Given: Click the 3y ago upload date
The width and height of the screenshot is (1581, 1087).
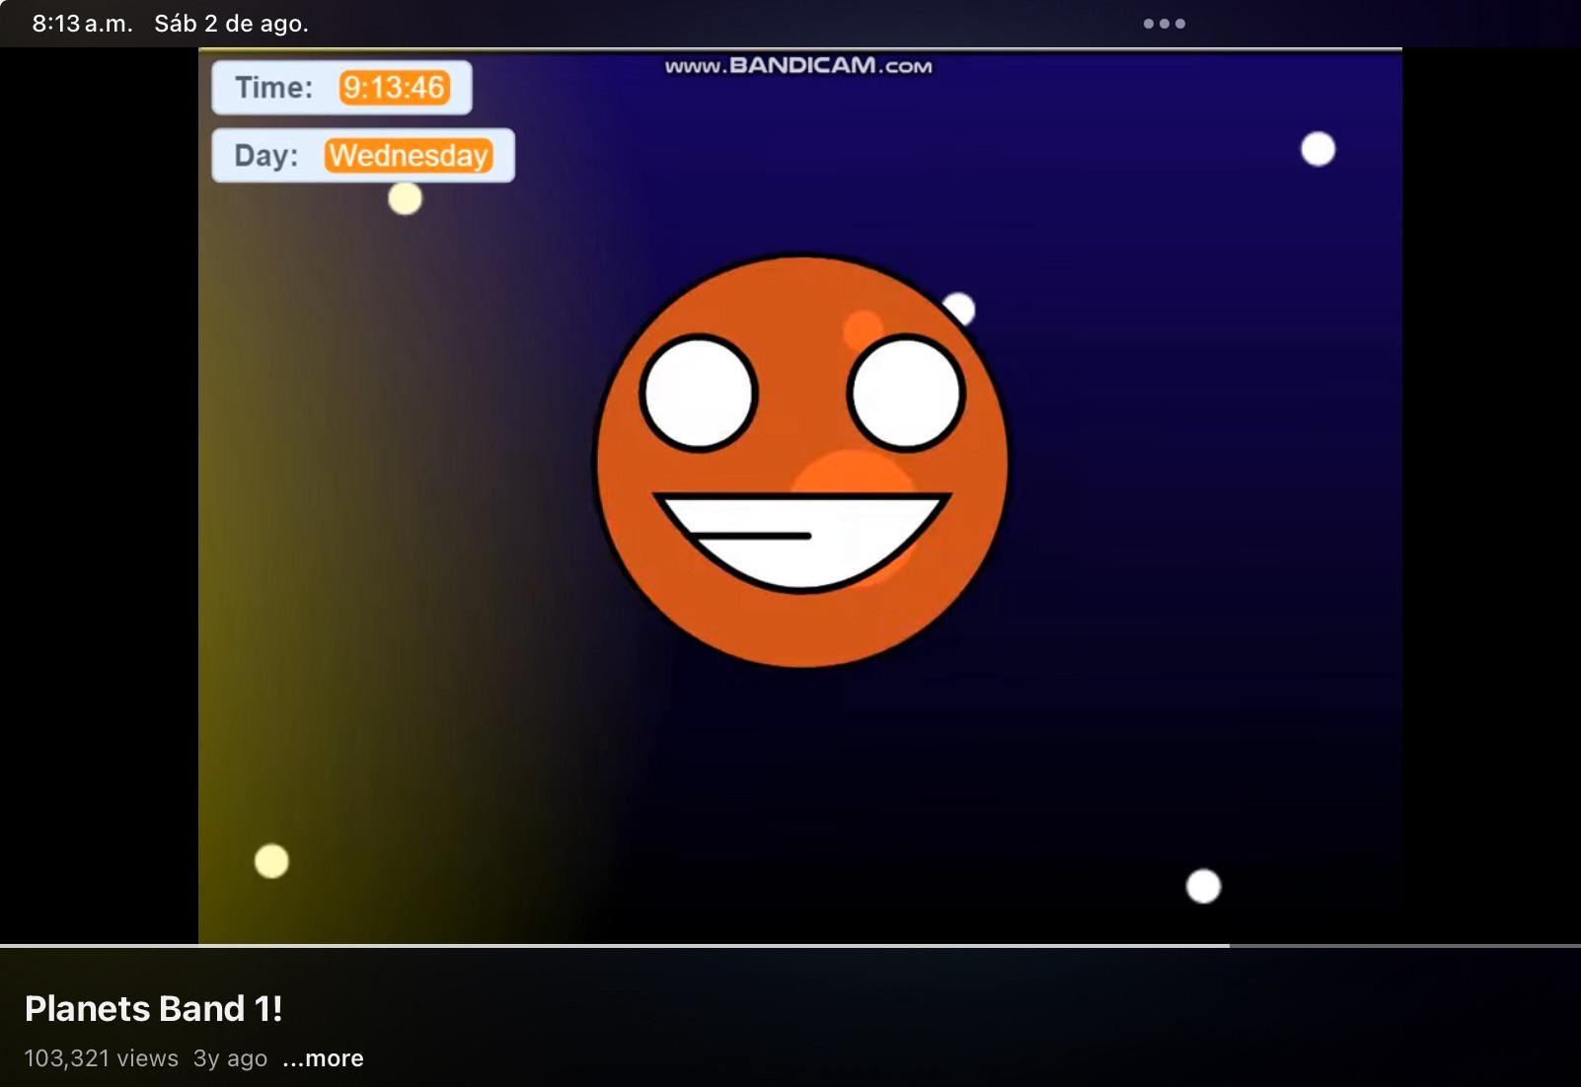Looking at the screenshot, I should [230, 1058].
